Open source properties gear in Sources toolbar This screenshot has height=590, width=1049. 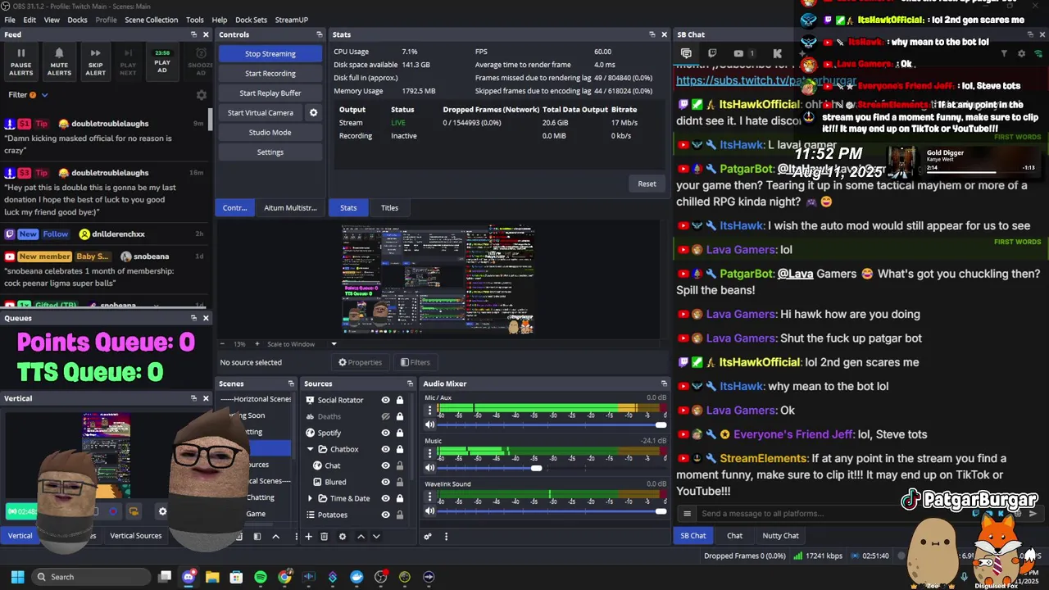click(343, 537)
